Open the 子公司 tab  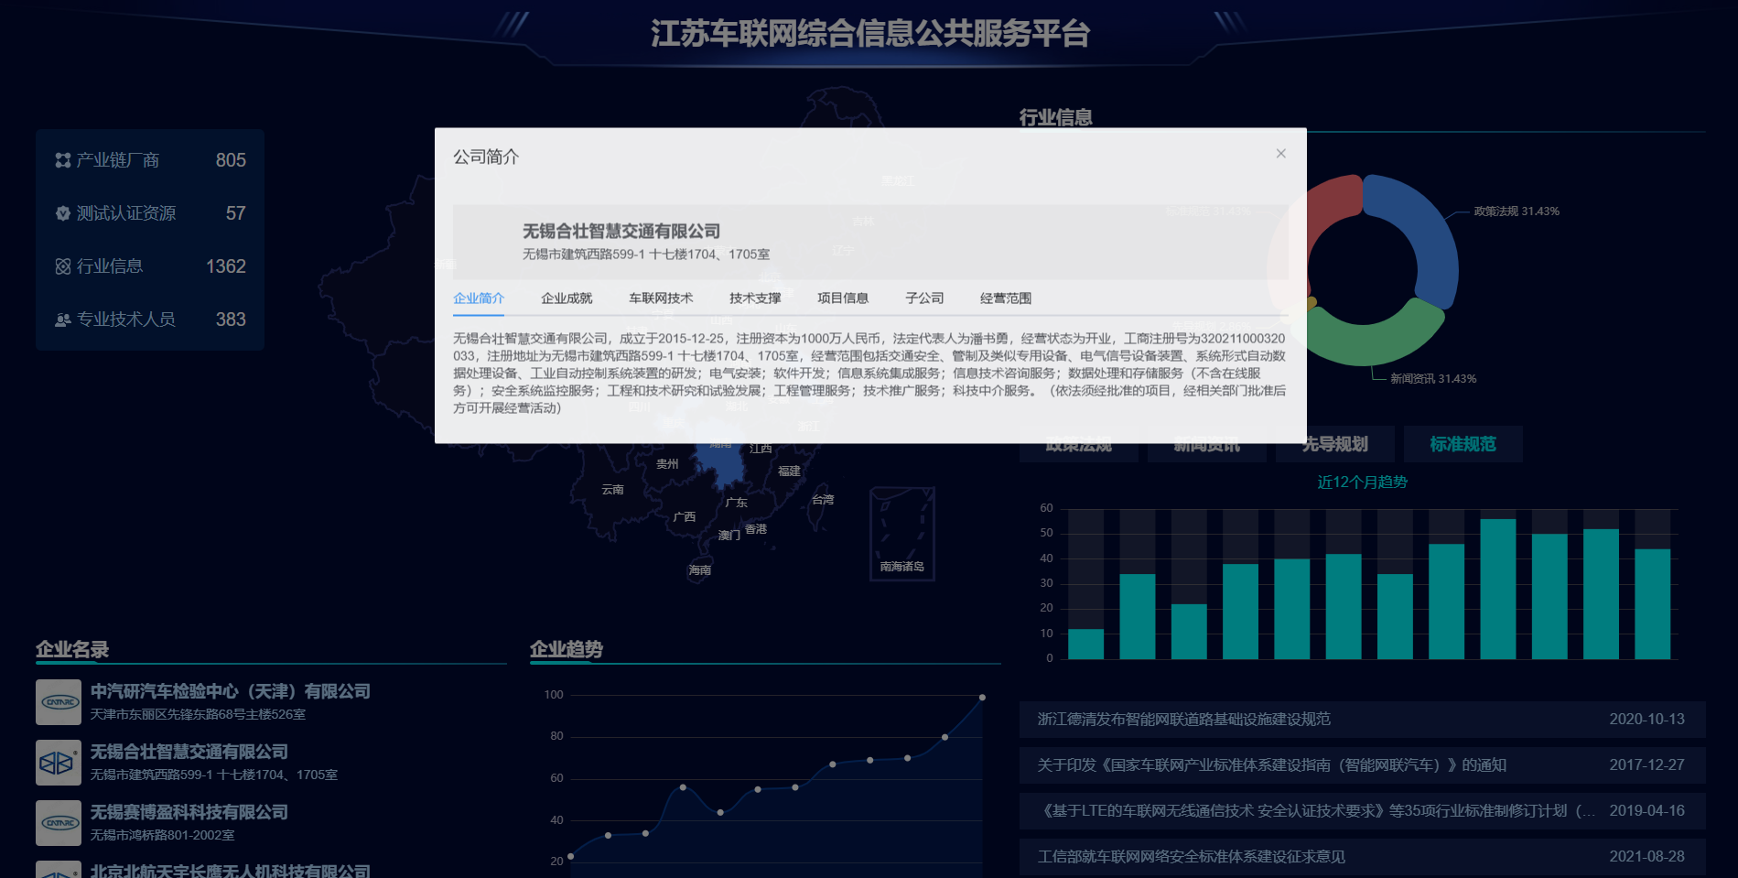click(x=924, y=298)
